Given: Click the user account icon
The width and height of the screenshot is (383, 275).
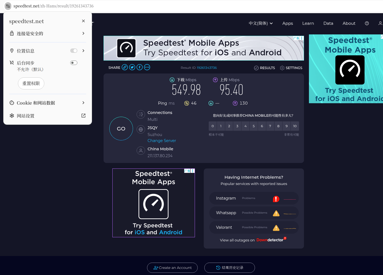Looking at the screenshot, I should (x=380, y=23).
